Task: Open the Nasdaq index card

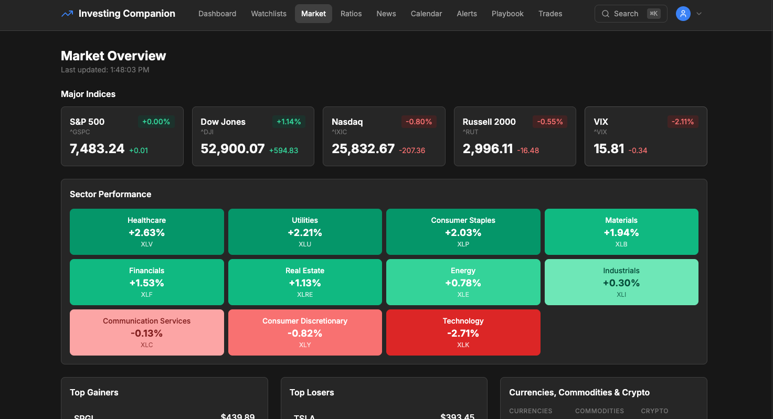Action: 384,136
